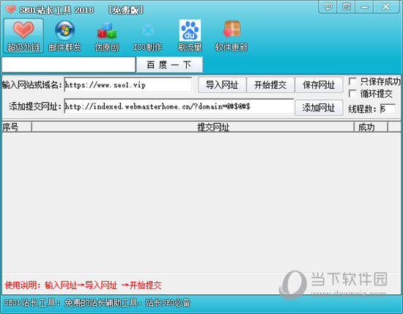This screenshot has width=403, height=314.
Task: Click the title bar menu panel icon
Action: coord(346,7)
